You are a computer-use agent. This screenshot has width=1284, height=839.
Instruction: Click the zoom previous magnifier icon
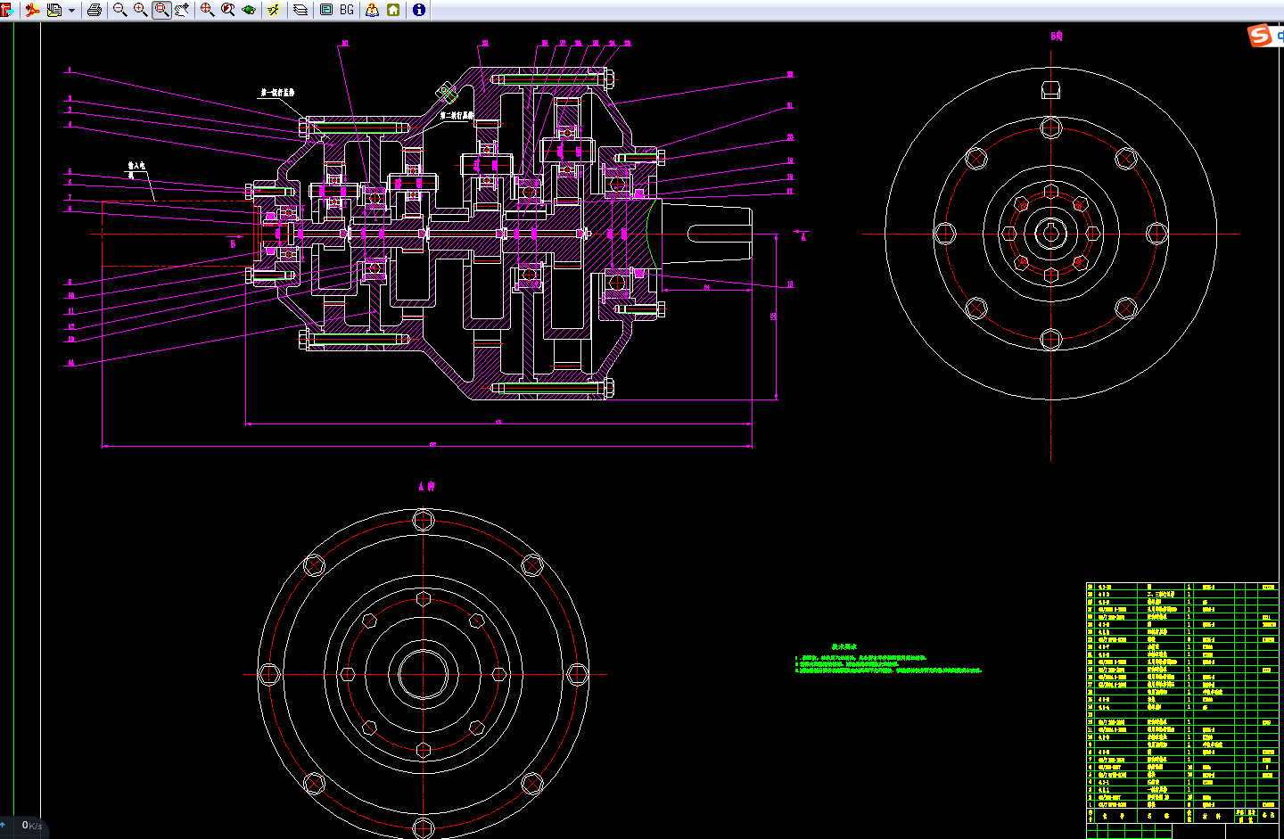[228, 10]
